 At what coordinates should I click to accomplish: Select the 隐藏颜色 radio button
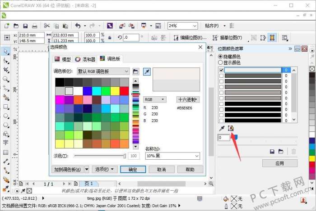(220, 57)
